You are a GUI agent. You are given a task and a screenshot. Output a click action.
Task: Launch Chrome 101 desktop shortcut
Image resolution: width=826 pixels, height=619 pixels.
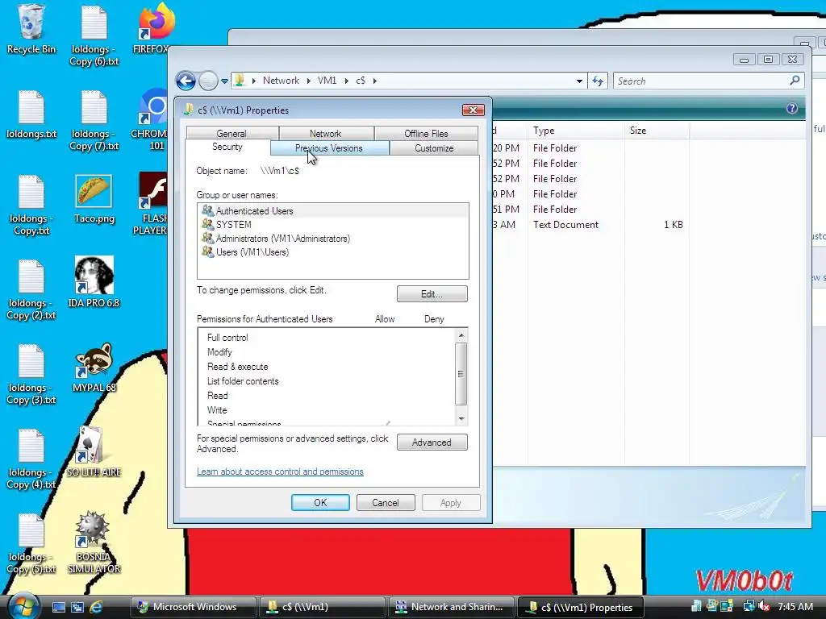coord(152,121)
